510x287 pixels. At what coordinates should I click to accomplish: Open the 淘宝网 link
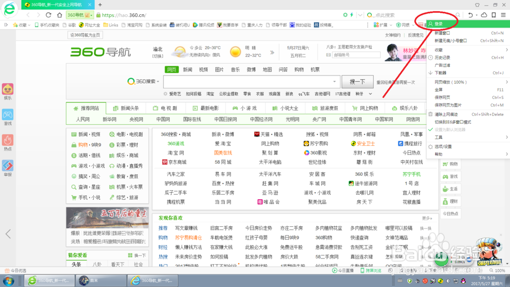coord(175,153)
